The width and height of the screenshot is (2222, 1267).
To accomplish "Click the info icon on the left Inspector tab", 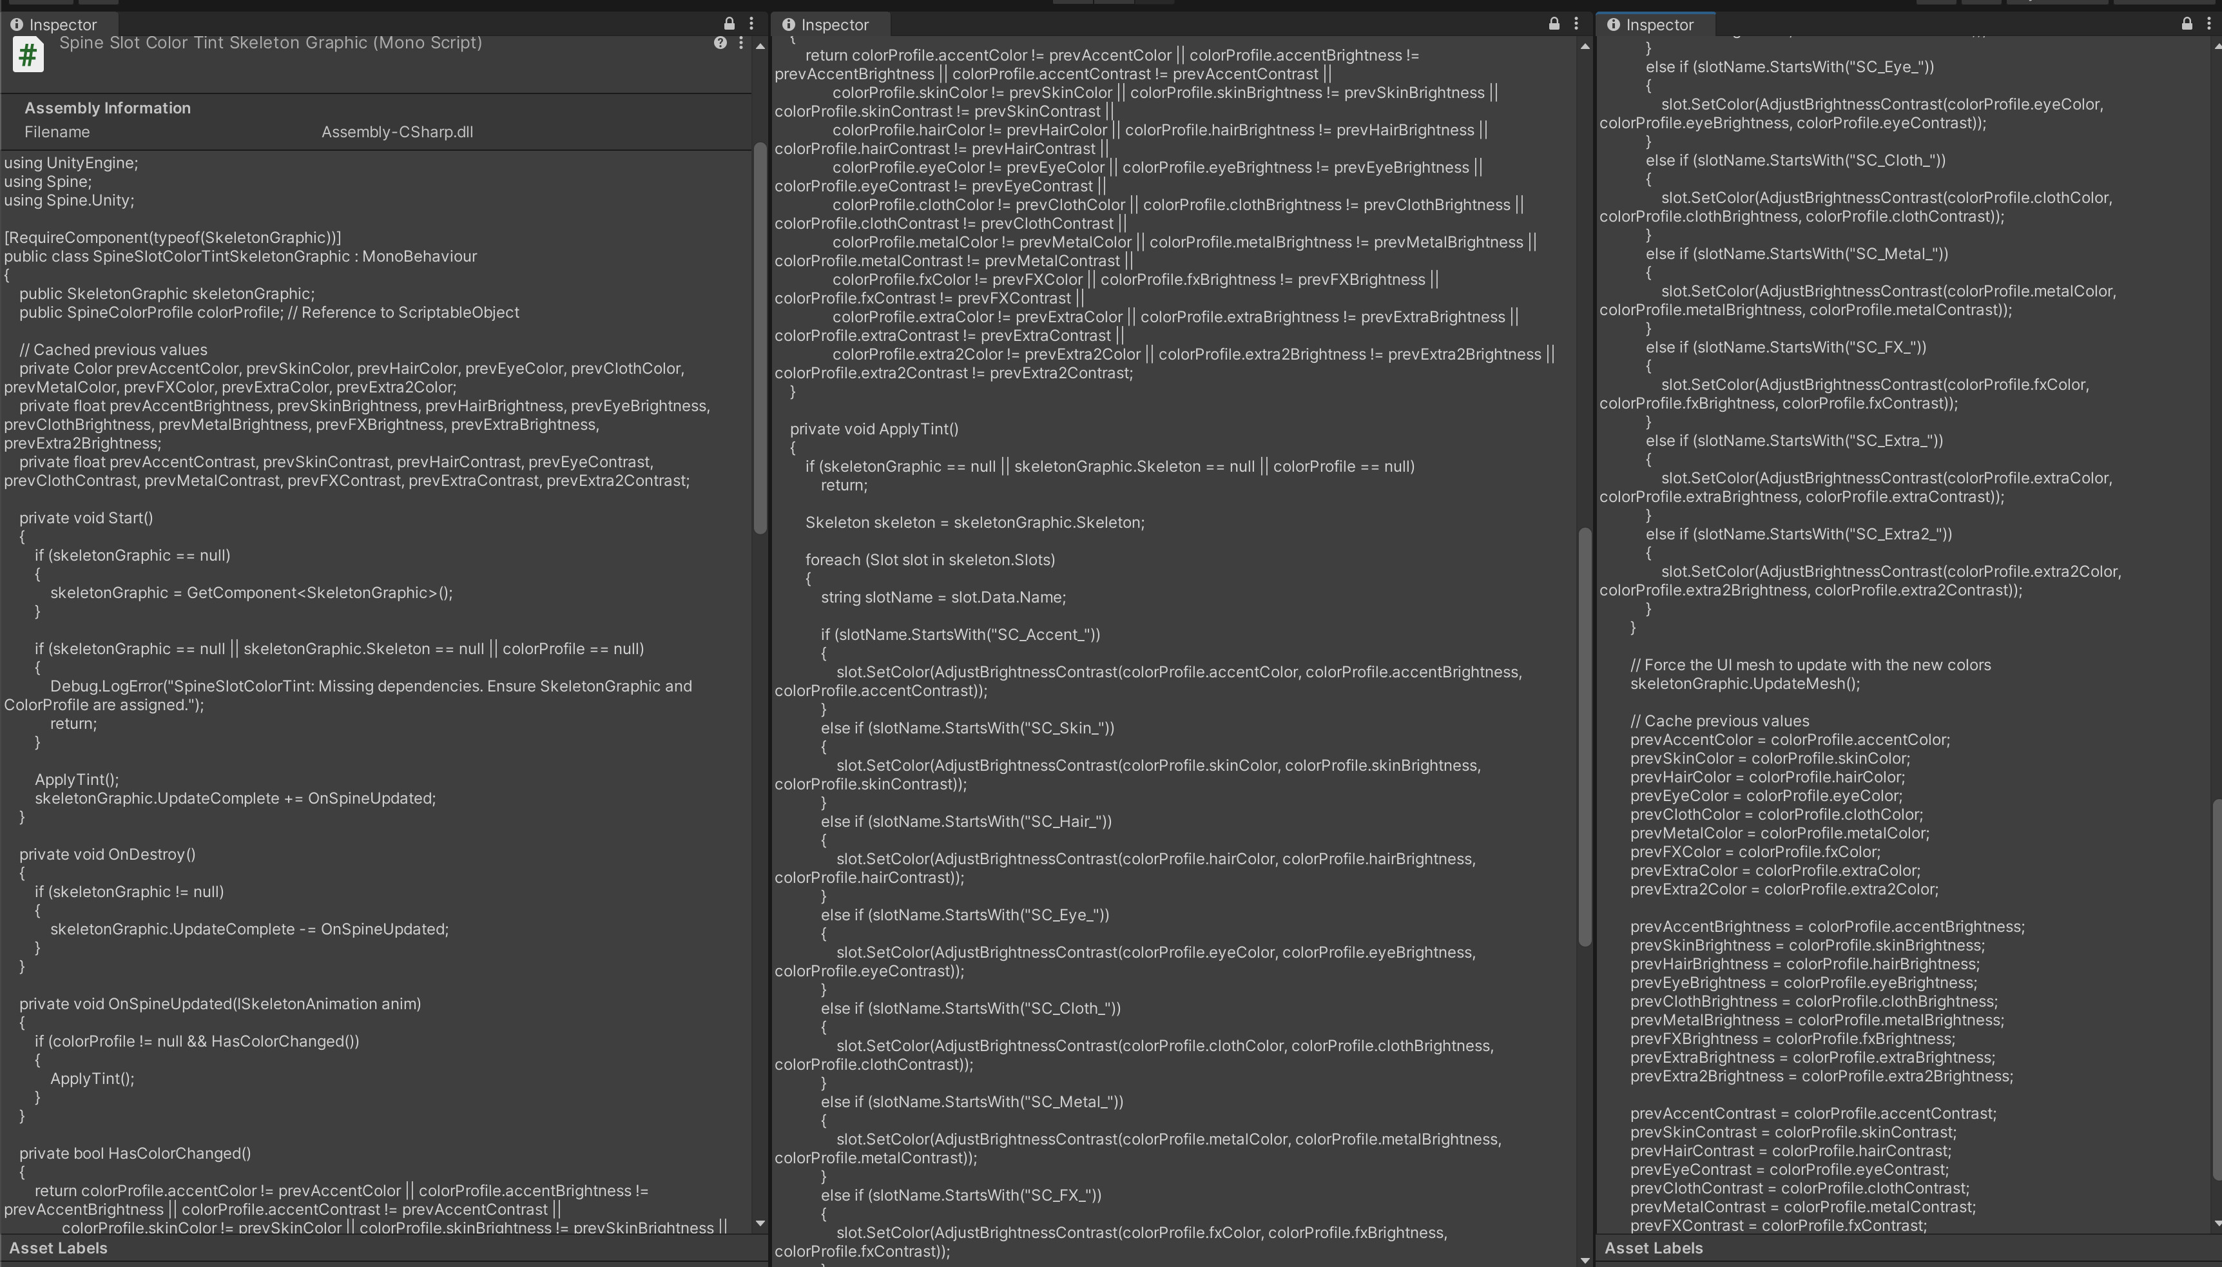I will 17,24.
